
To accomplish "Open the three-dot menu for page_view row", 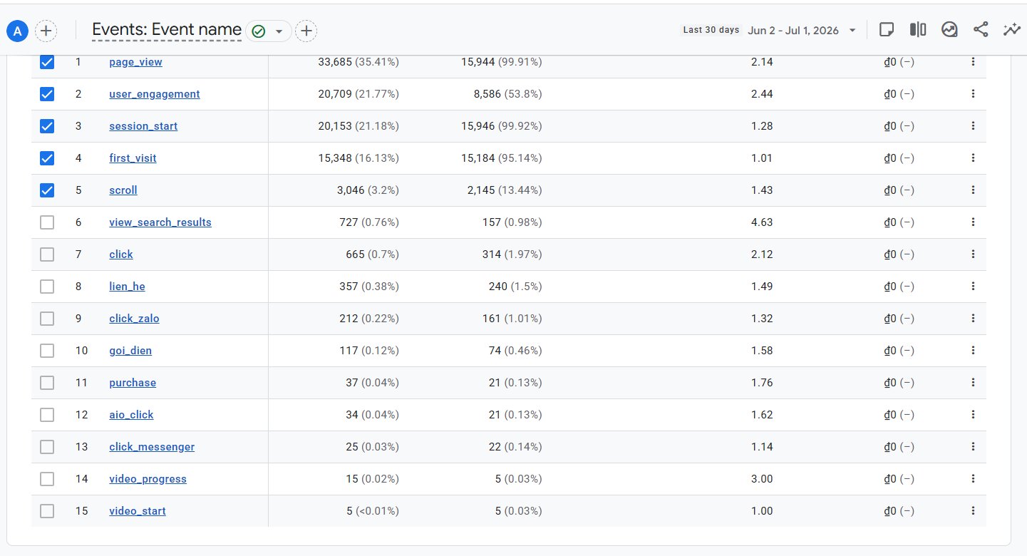I will [973, 62].
